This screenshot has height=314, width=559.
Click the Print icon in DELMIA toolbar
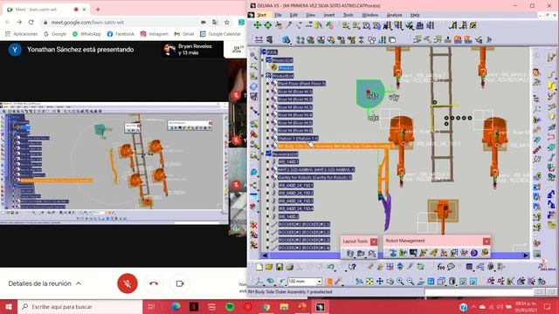289,267
